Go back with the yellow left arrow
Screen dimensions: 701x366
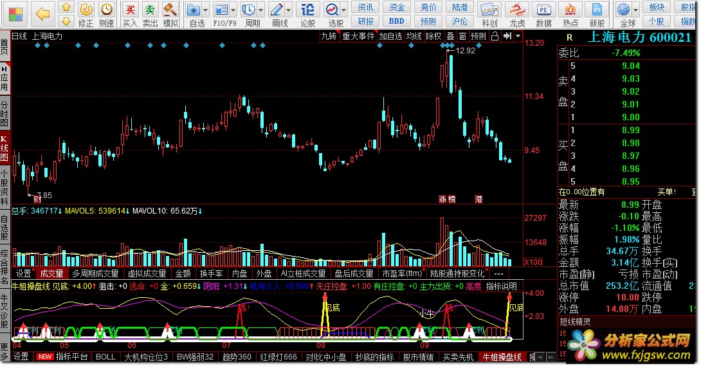[43, 14]
